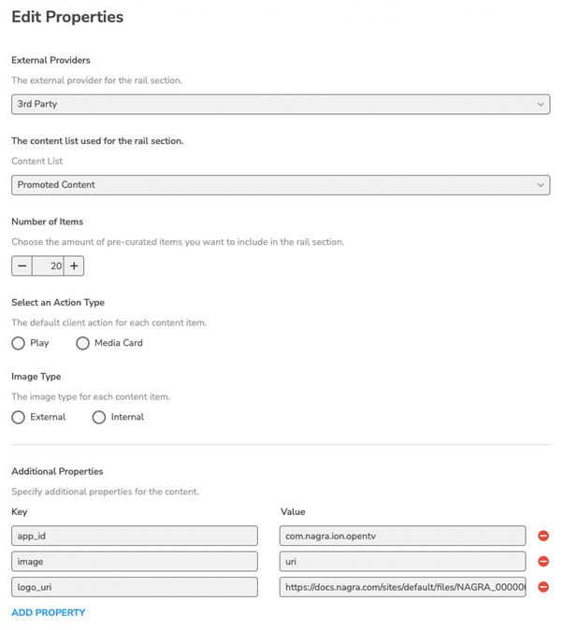563x630 pixels.
Task: Click the uri value field
Action: pyautogui.click(x=402, y=562)
